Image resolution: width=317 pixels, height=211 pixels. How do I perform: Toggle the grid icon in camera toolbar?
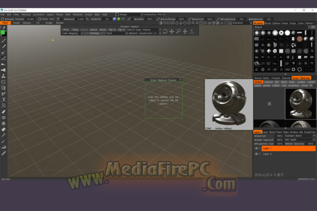tap(218, 23)
